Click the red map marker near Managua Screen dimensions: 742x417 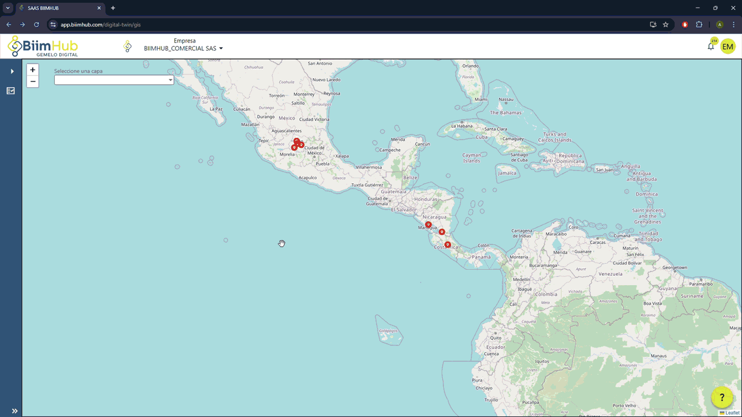428,224
